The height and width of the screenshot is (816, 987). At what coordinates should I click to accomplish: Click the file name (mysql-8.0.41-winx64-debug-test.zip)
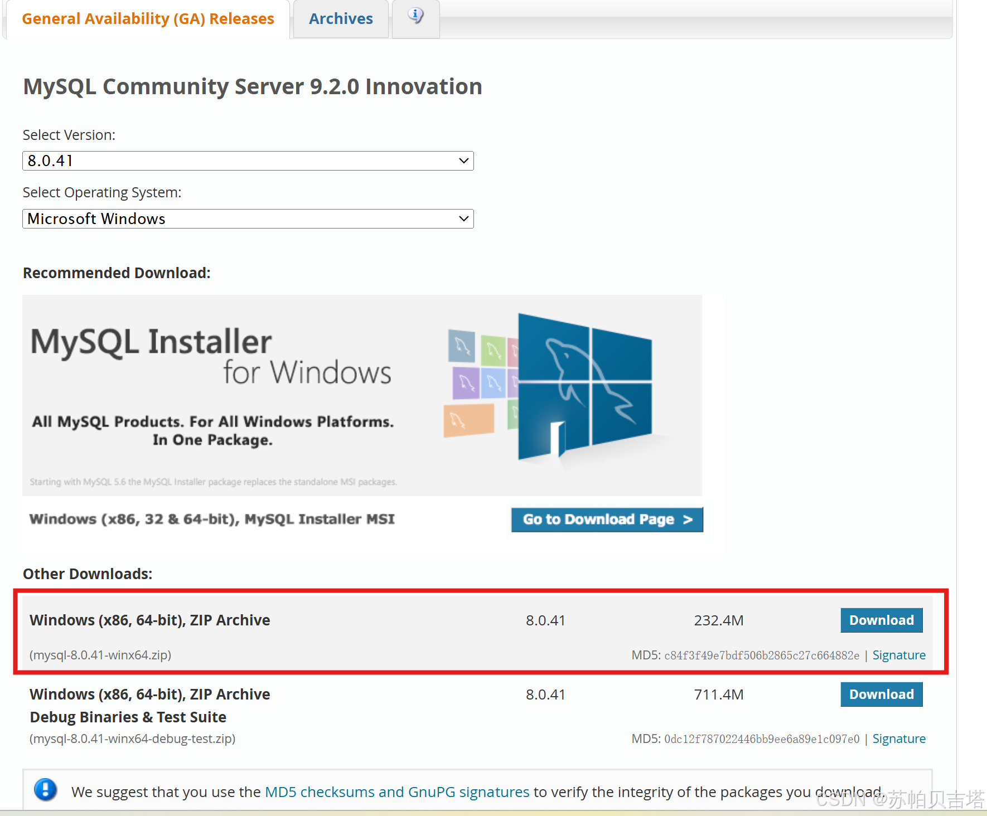[x=133, y=739]
